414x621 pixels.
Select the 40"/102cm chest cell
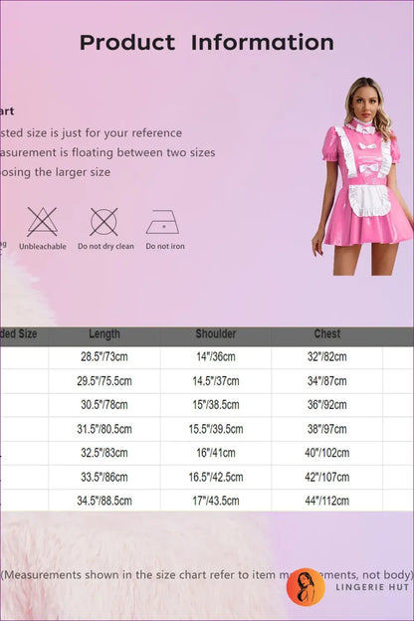(327, 453)
